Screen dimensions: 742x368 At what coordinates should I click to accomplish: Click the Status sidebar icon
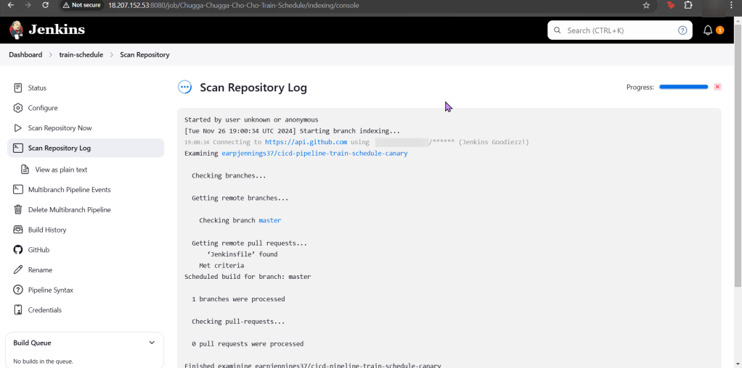(18, 88)
